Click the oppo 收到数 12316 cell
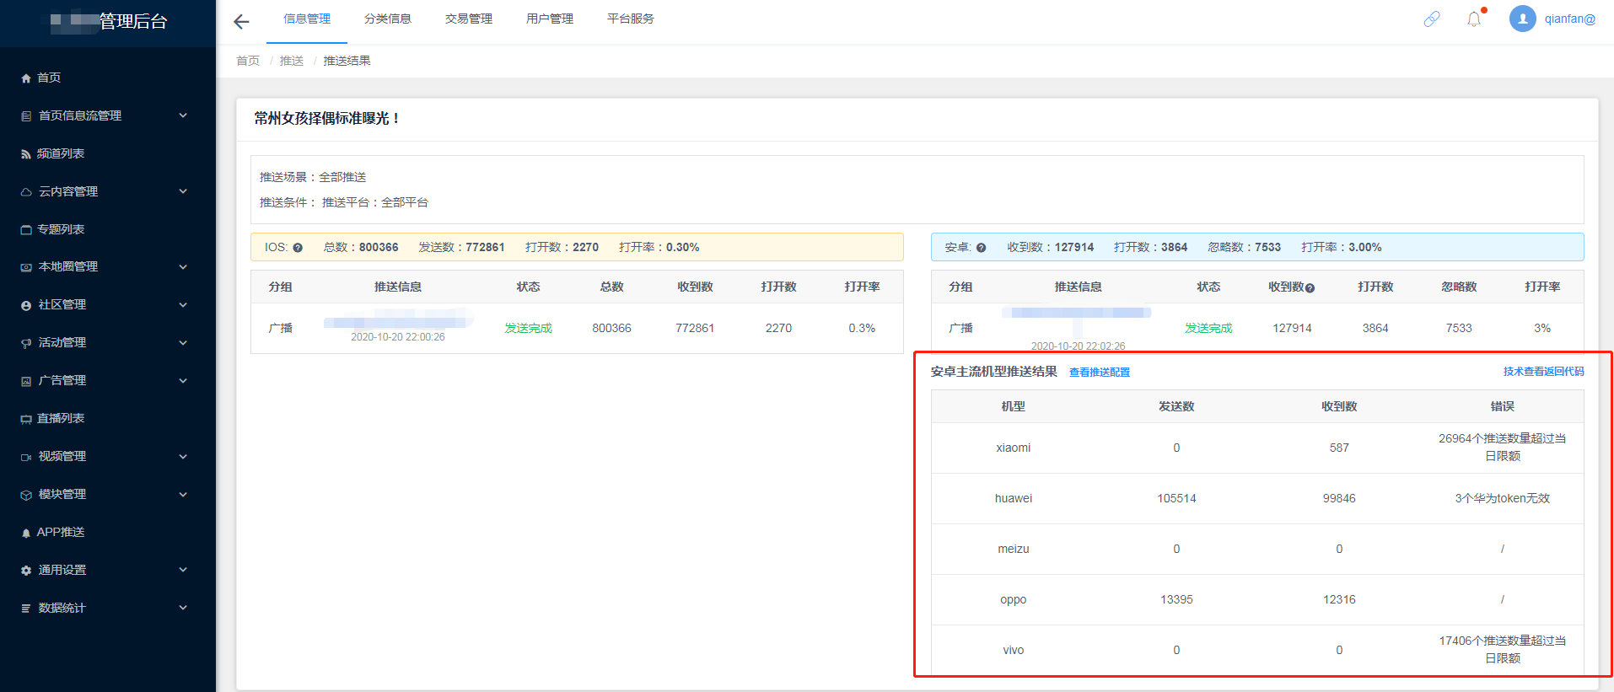Screen dimensions: 1614x692 (x=1339, y=599)
